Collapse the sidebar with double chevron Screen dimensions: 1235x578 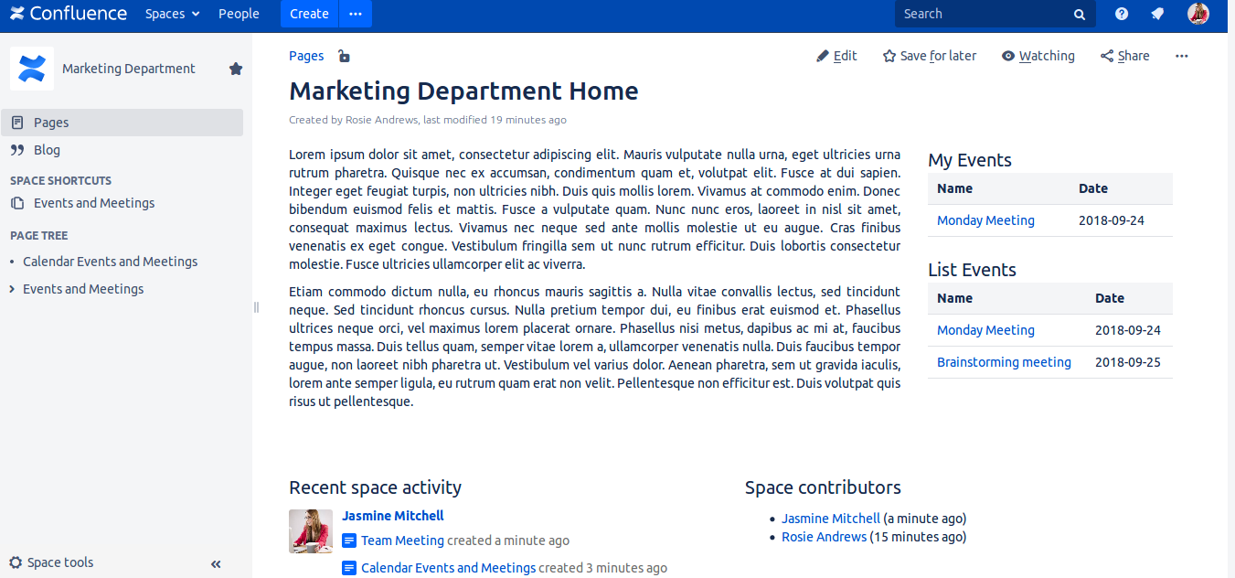[216, 564]
